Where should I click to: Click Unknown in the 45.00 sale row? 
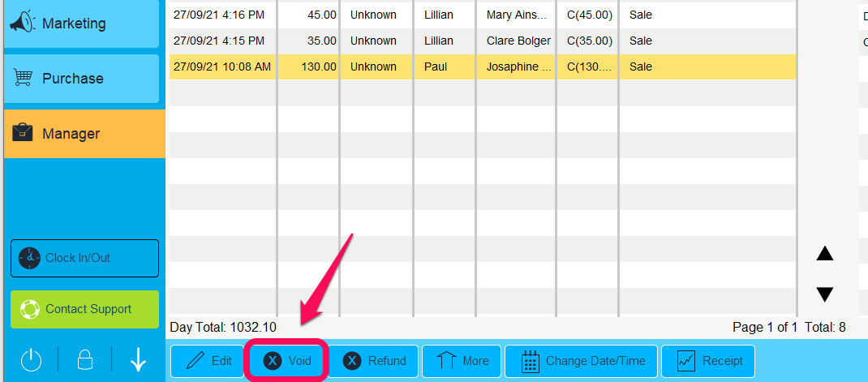pos(373,15)
